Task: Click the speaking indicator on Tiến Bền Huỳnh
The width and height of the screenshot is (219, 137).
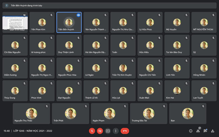Action: (78, 15)
